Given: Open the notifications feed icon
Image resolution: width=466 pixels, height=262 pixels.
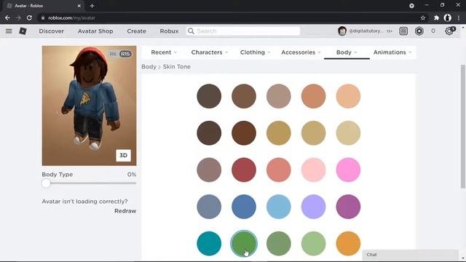Looking at the screenshot, I should point(403,31).
